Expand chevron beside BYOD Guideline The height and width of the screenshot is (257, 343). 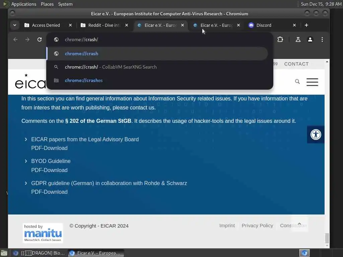(26, 161)
